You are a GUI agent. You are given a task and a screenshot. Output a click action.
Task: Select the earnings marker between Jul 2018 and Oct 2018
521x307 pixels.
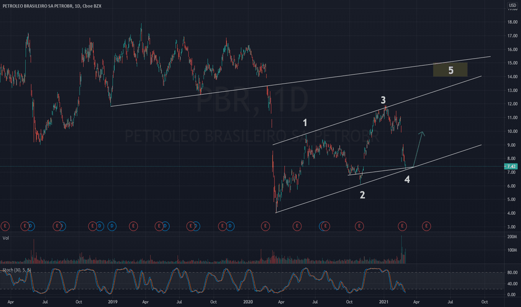(x=57, y=227)
